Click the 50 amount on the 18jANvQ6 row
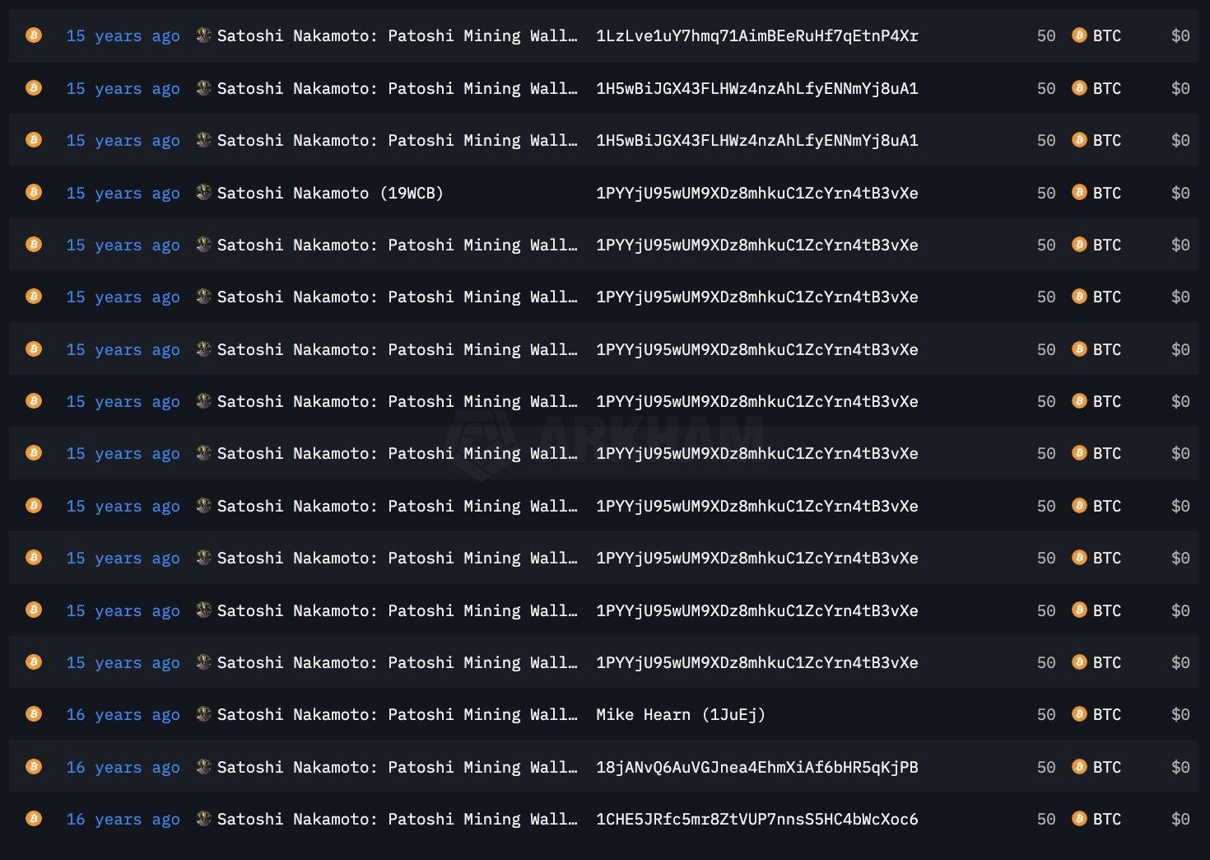The image size is (1210, 860). (1045, 767)
